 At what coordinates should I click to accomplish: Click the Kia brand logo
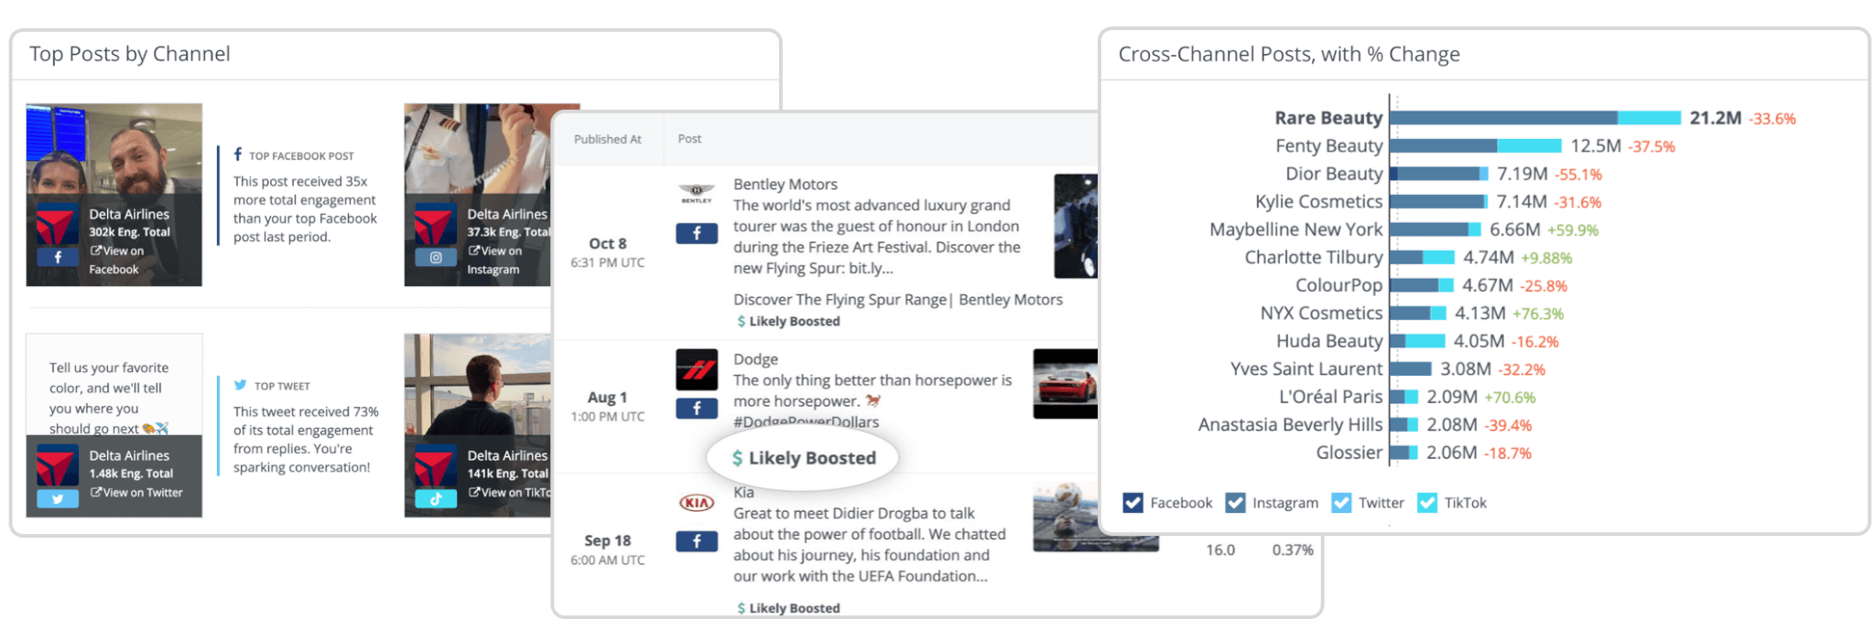[x=697, y=502]
